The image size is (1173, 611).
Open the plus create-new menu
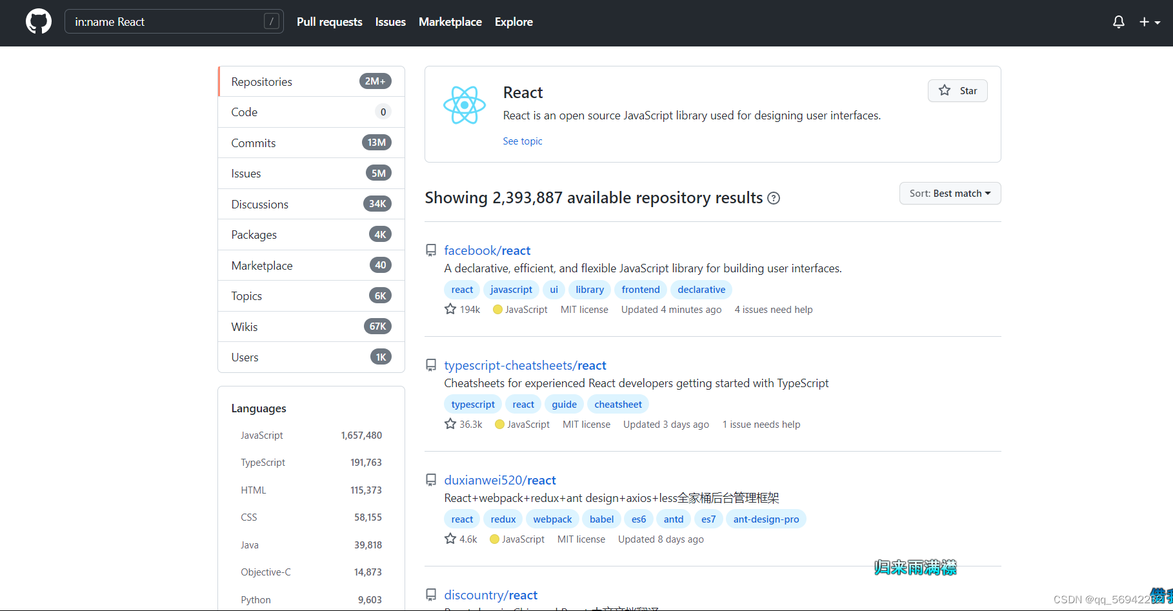pos(1150,22)
